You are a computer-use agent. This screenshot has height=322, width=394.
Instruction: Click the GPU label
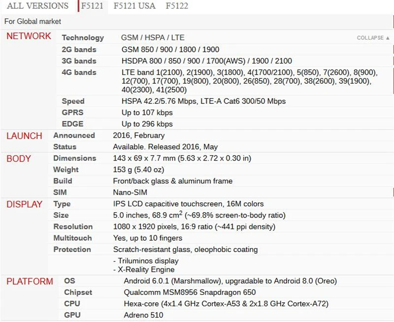(x=72, y=315)
